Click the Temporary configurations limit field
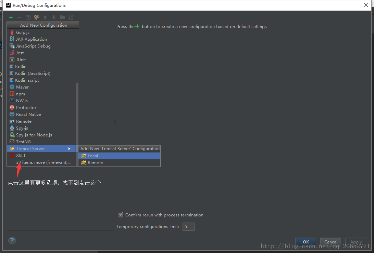 pyautogui.click(x=188, y=227)
